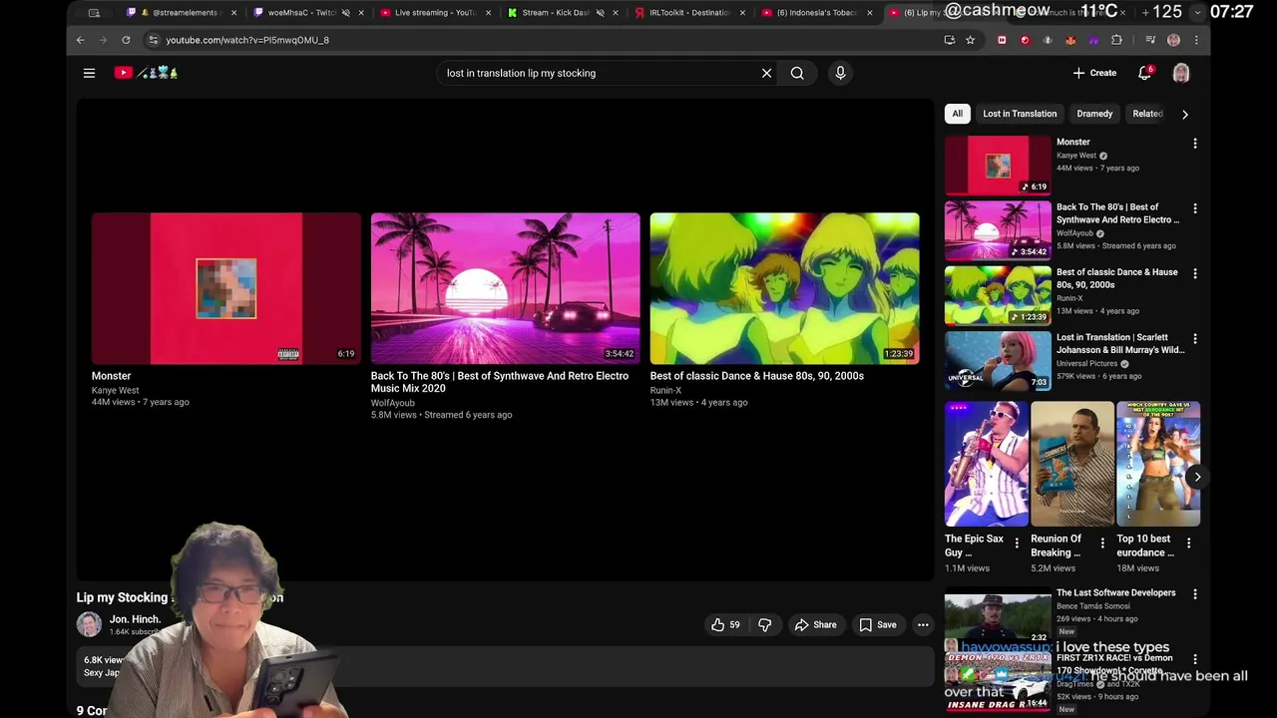Click the magnifier search button
1277x718 pixels.
click(797, 73)
